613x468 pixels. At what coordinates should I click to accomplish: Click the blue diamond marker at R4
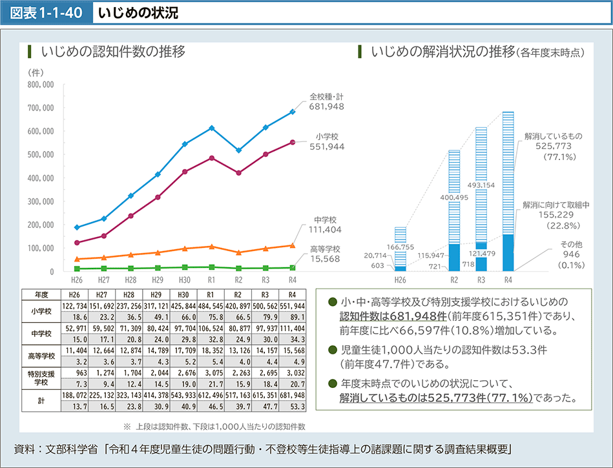tap(292, 112)
